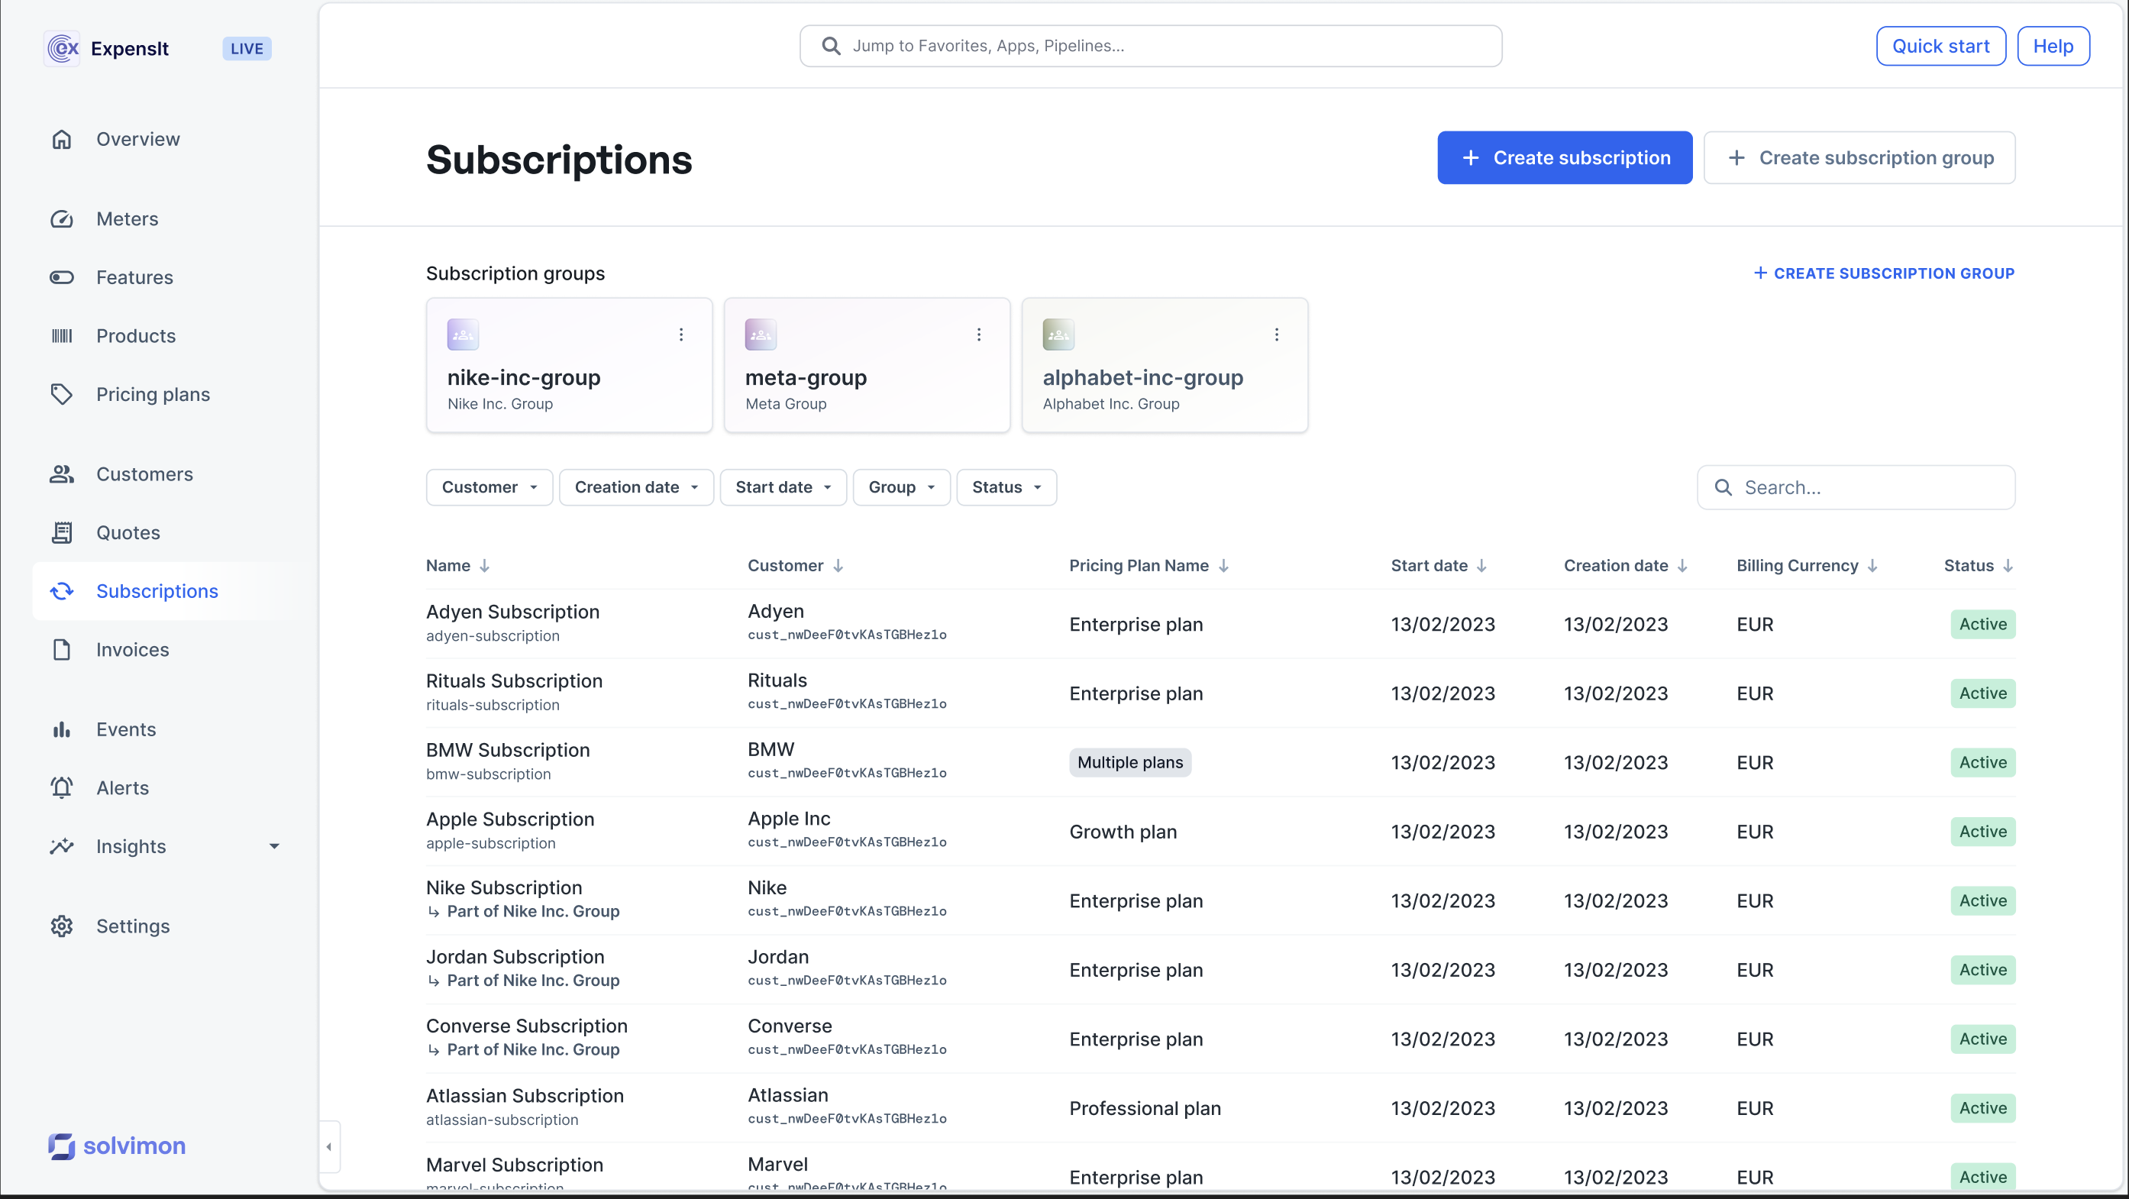The width and height of the screenshot is (2129, 1199).
Task: Select the Meters icon in sidebar
Action: pyautogui.click(x=62, y=219)
